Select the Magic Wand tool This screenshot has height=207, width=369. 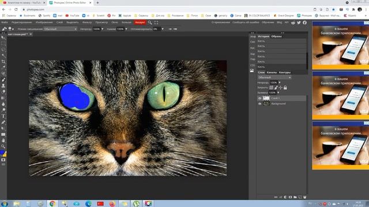3,56
